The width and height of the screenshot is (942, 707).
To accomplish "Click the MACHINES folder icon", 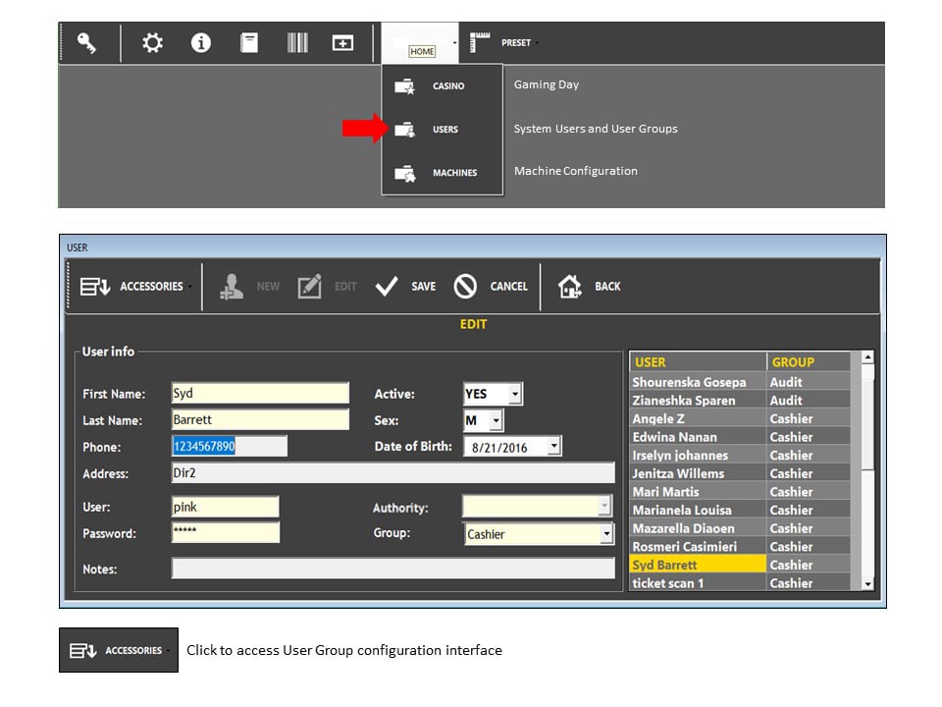I will [404, 173].
